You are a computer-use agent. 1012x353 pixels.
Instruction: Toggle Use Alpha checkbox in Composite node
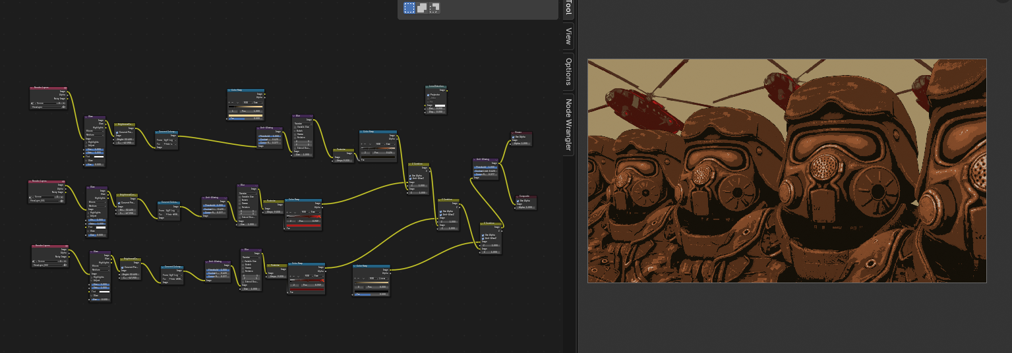click(518, 201)
